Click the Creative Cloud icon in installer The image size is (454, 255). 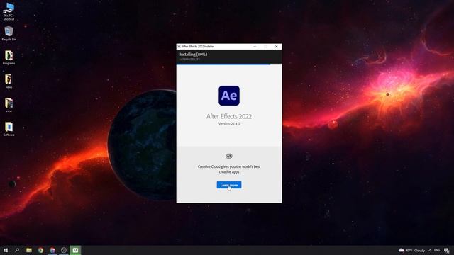click(229, 156)
